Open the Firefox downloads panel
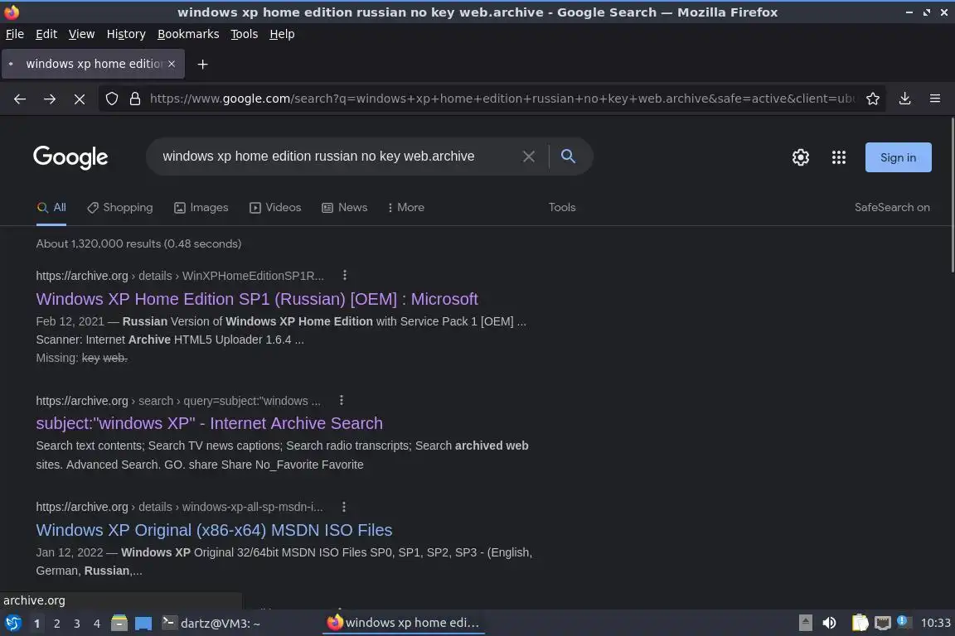The image size is (955, 636). [x=905, y=99]
